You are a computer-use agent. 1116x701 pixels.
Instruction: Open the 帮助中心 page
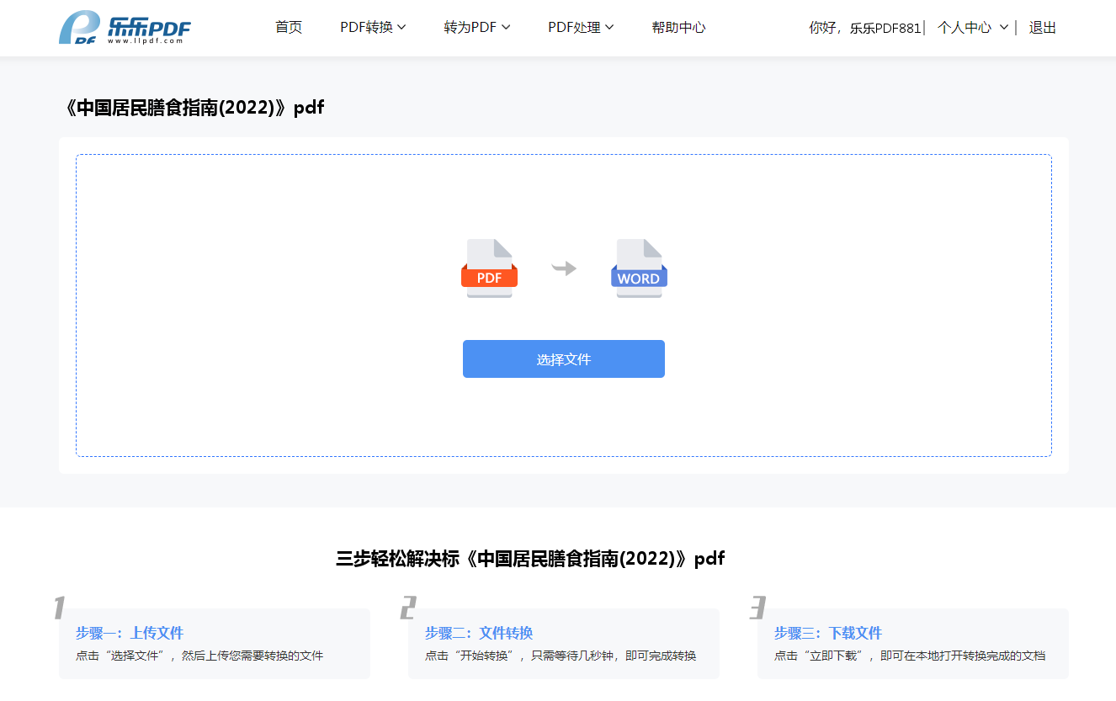[x=678, y=28]
